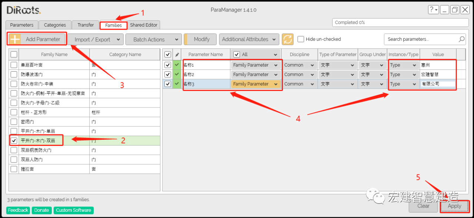The width and height of the screenshot is (474, 218).
Task: Check the 密闭门 family checkbox
Action: click(x=14, y=122)
